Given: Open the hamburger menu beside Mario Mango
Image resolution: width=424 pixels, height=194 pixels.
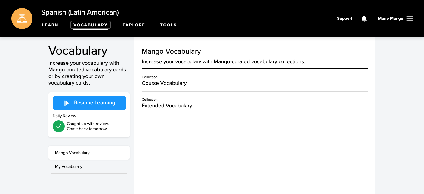Looking at the screenshot, I should 409,19.
